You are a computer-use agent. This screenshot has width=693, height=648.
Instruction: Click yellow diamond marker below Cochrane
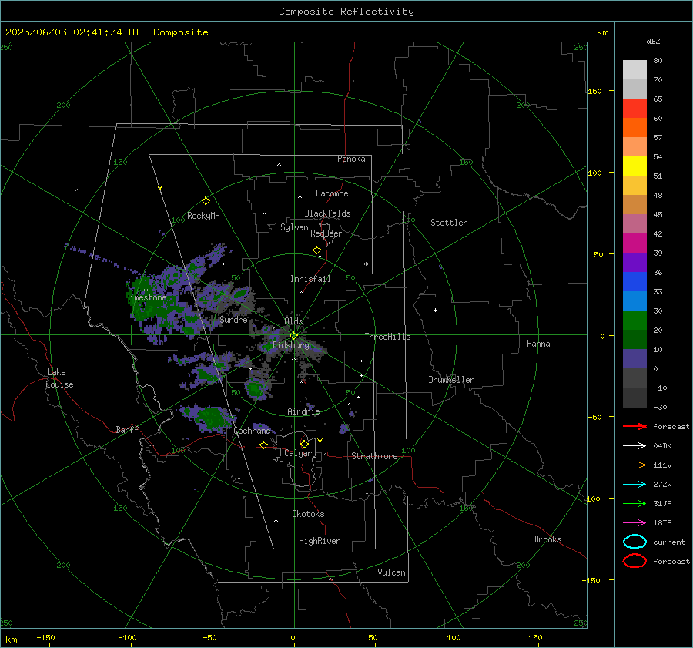point(264,445)
